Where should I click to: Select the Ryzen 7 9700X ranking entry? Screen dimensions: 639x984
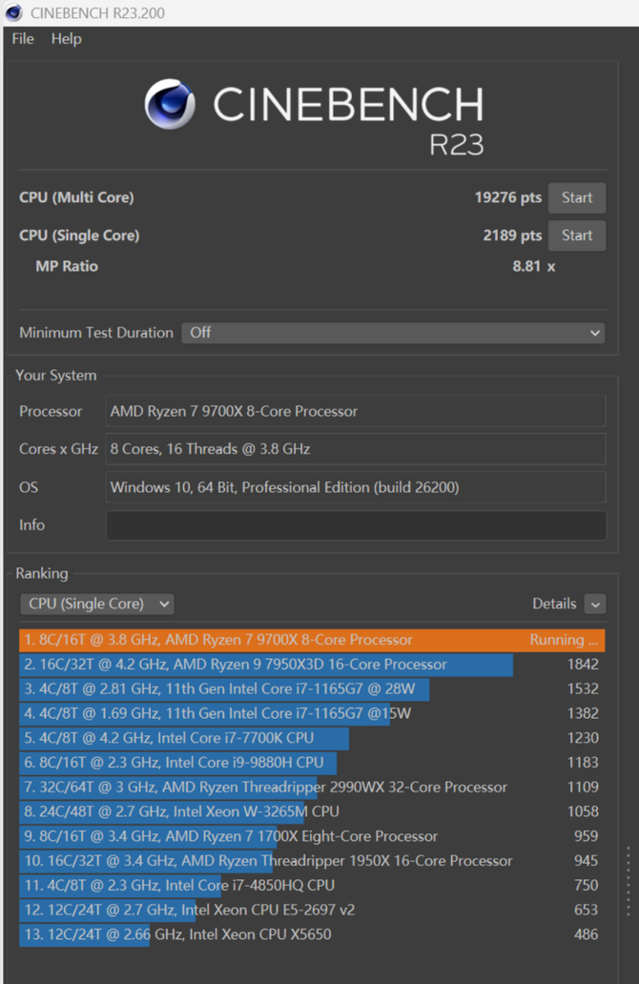[312, 640]
